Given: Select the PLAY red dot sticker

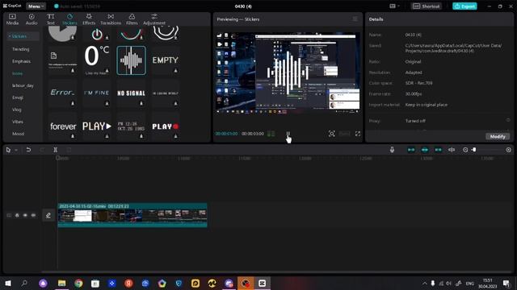Looking at the screenshot, I should pyautogui.click(x=165, y=126).
